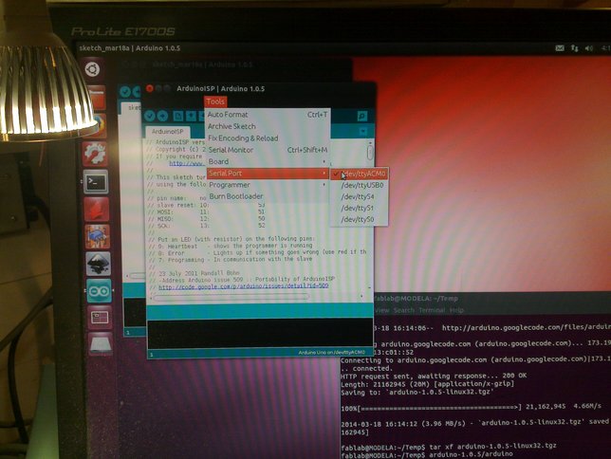
Task: Open the Files manager dock icon
Action: click(x=98, y=99)
